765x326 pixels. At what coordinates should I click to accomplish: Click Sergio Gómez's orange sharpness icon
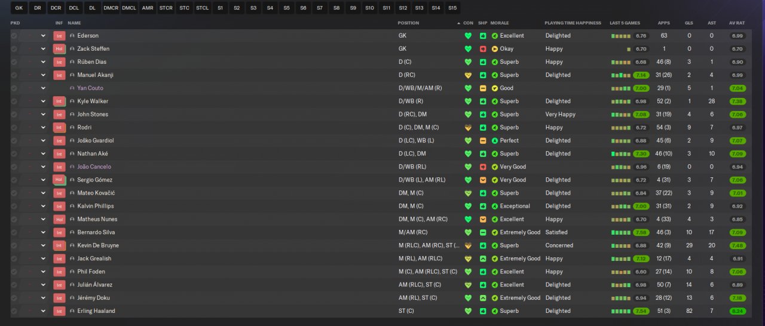click(482, 180)
